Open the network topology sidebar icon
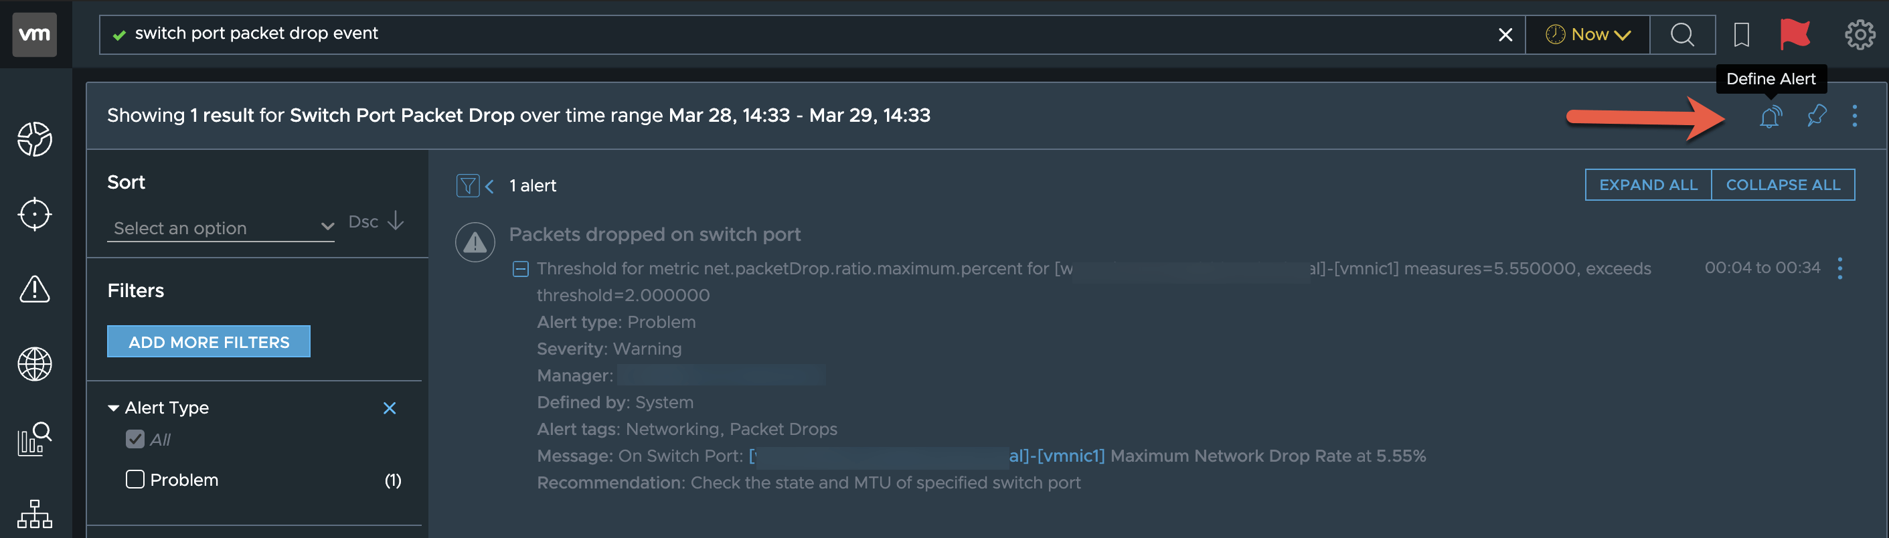The height and width of the screenshot is (538, 1889). [34, 514]
